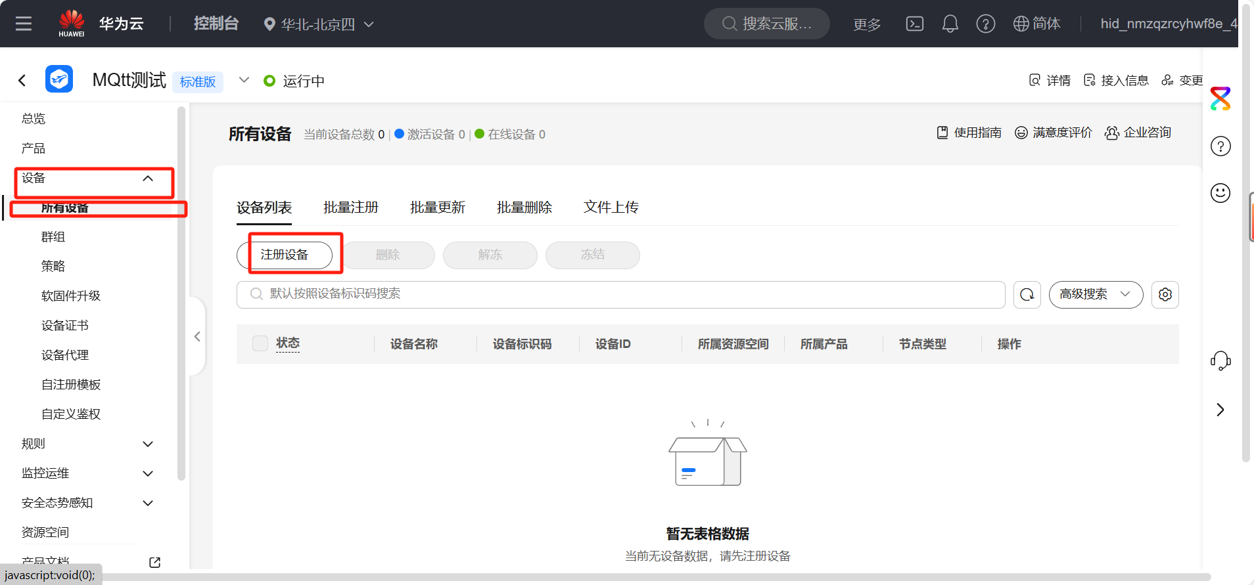Click the smiley feedback icon
This screenshot has width=1254, height=585.
tap(1220, 193)
